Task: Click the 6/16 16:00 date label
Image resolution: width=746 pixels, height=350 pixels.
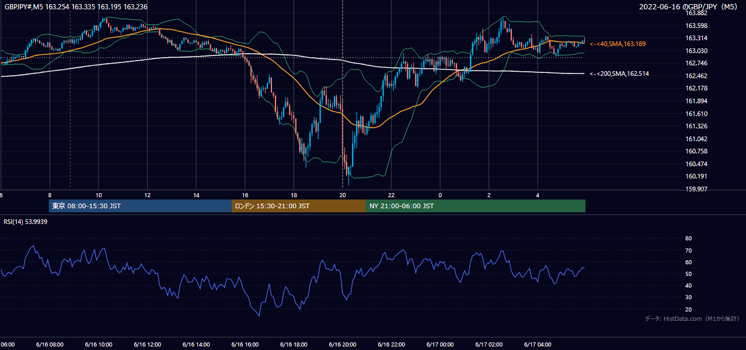Action: coord(245,344)
